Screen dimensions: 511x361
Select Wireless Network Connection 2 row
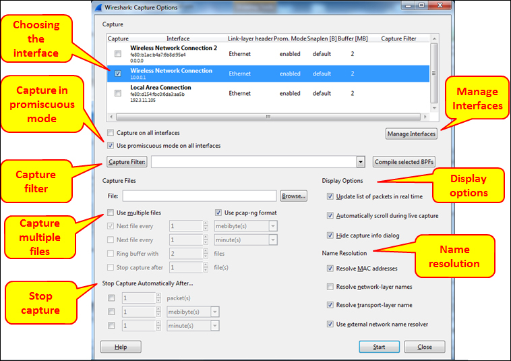[268, 54]
